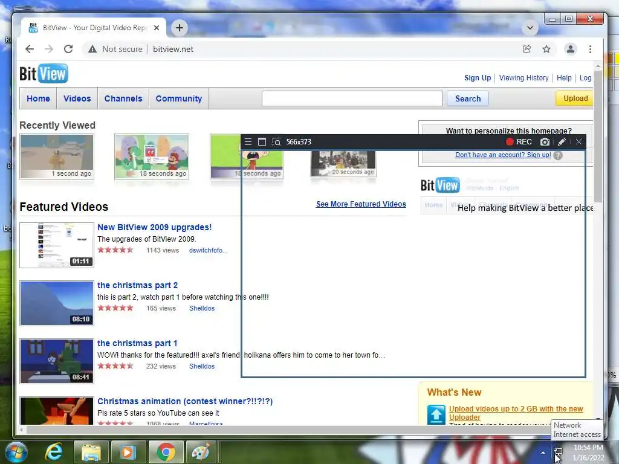Open Paint from the taskbar
Screen dimensions: 619x464
click(201, 452)
